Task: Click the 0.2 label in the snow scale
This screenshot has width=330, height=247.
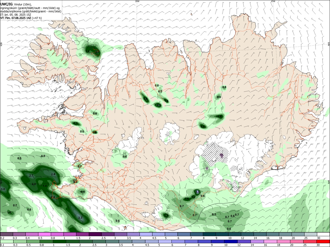Action: 2,238
